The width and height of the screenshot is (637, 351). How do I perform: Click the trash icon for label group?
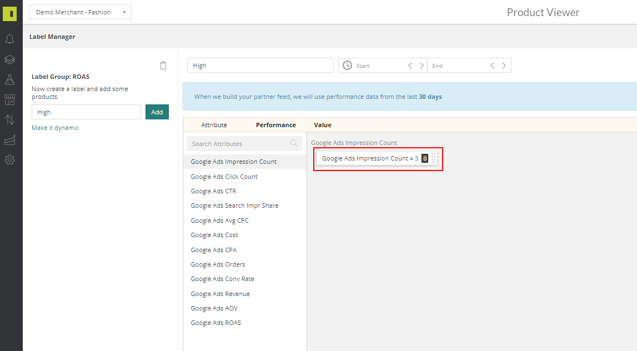(163, 66)
